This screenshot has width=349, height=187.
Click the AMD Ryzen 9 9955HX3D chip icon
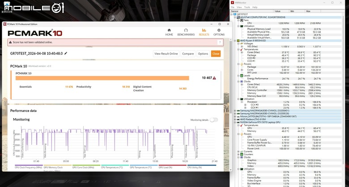(238, 41)
